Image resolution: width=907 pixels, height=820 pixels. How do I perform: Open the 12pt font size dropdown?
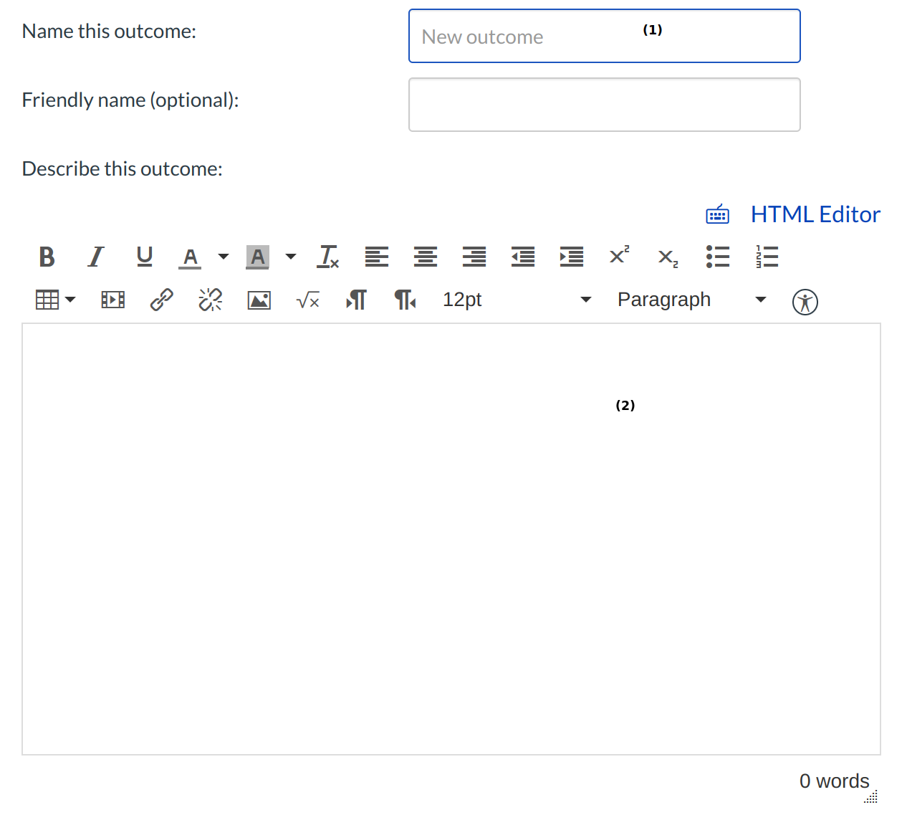517,300
